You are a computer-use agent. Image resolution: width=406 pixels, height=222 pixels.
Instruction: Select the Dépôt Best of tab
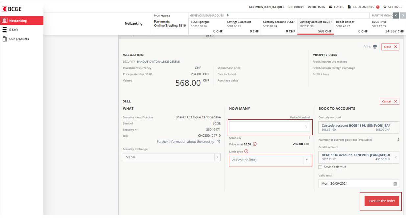click(351, 26)
